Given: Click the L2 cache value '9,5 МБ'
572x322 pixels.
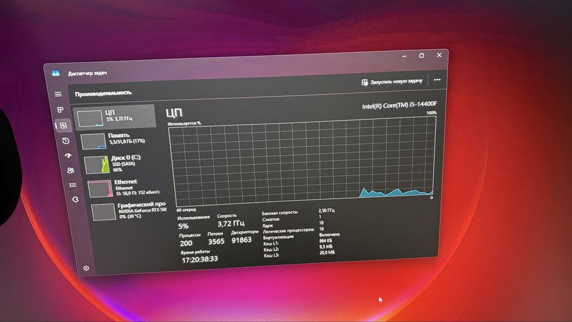Looking at the screenshot, I should click(x=326, y=247).
